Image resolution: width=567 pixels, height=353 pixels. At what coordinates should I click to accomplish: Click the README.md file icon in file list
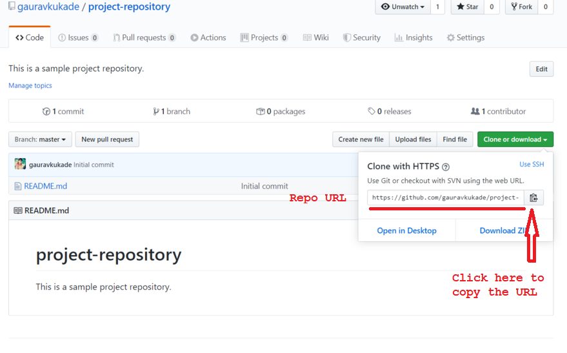pos(17,187)
